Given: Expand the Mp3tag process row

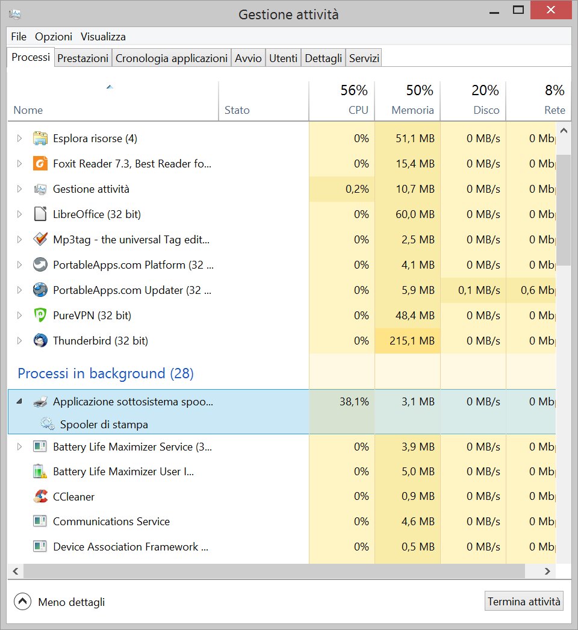Looking at the screenshot, I should click(x=19, y=240).
